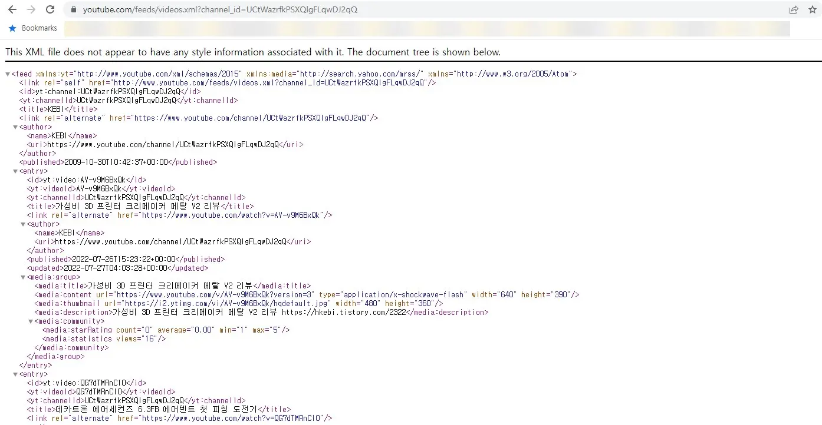The image size is (822, 425).
Task: Collapse the author node inside the first entry
Action: pyautogui.click(x=23, y=224)
